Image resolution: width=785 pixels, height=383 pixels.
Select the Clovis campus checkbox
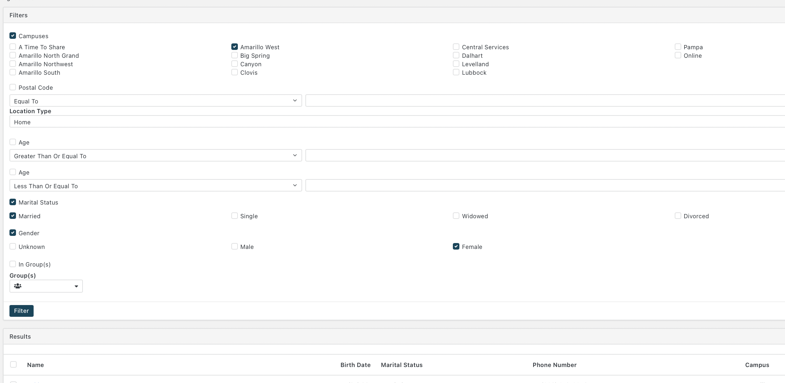tap(235, 72)
